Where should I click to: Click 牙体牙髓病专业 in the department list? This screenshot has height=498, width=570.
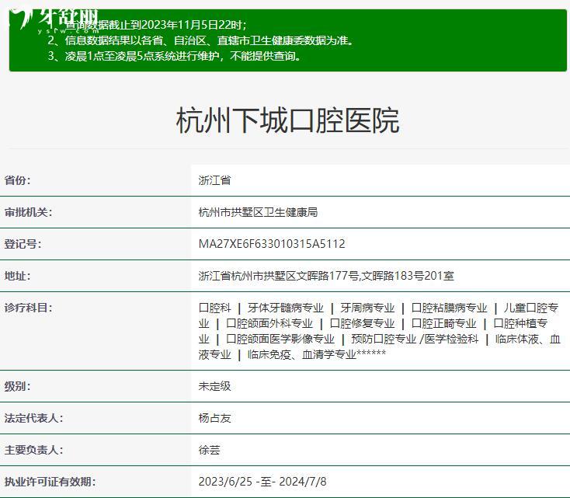click(285, 308)
